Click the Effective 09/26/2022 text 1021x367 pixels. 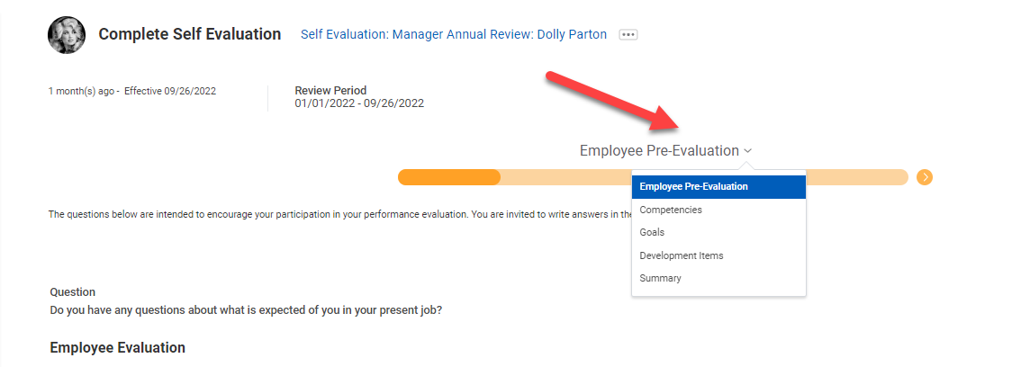170,91
